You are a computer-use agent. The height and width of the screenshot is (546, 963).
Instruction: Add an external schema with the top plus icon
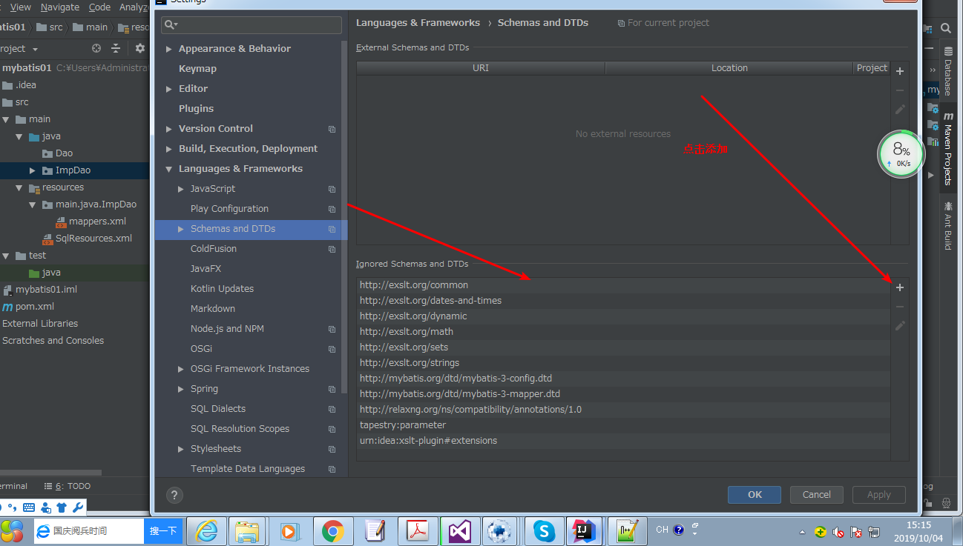[x=900, y=72]
